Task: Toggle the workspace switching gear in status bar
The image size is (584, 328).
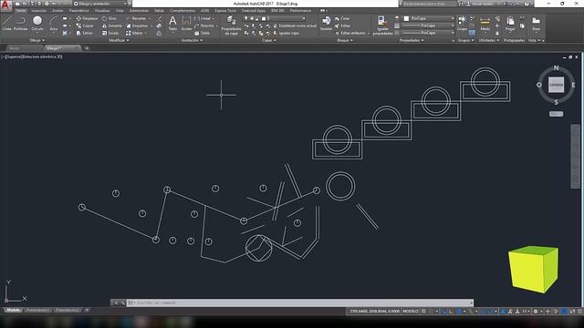Action: point(536,312)
